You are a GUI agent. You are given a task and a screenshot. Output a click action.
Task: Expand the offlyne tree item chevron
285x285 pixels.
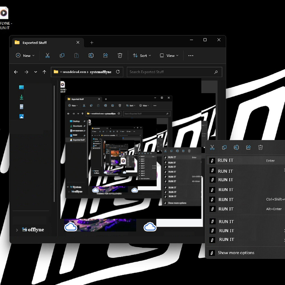pos(17,230)
